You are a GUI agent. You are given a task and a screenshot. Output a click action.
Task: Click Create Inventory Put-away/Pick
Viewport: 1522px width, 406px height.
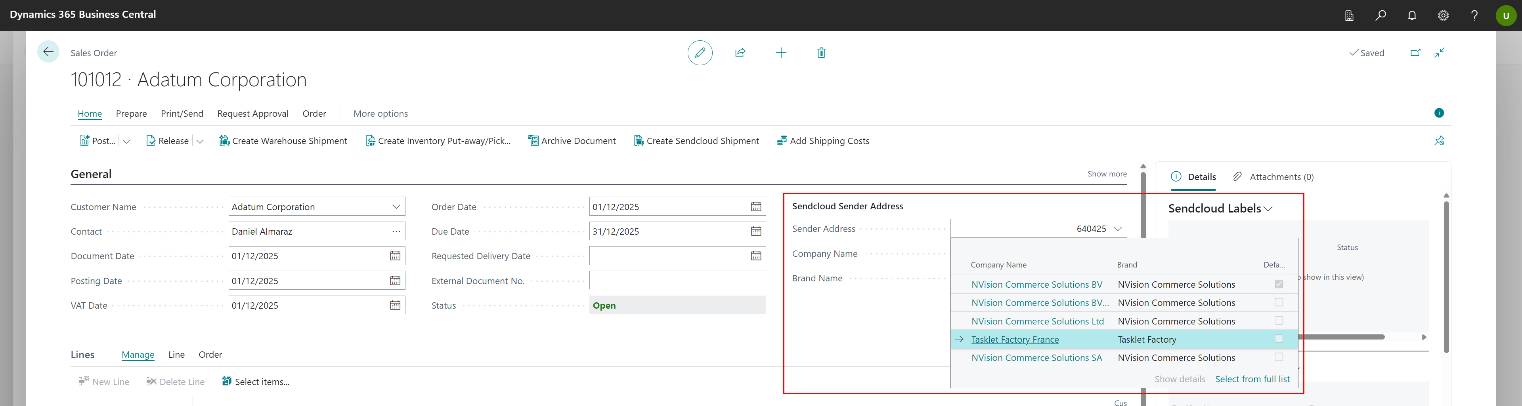click(x=438, y=140)
